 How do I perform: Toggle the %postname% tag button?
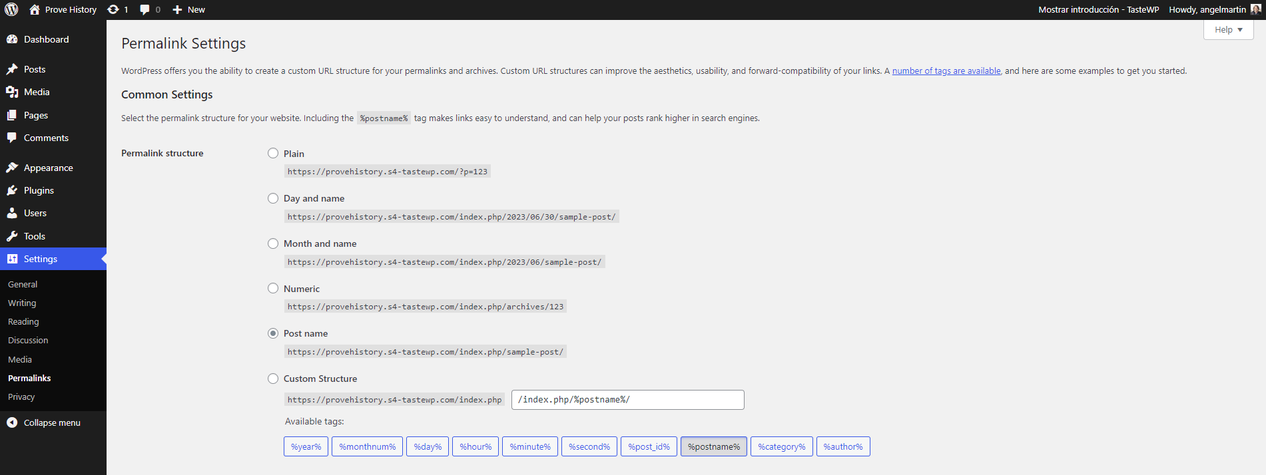pyautogui.click(x=714, y=446)
